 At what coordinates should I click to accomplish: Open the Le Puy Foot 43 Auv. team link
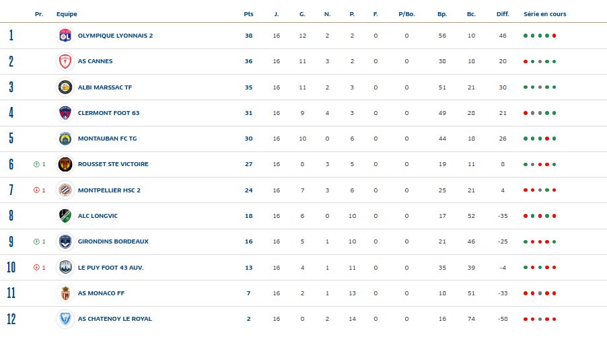click(x=110, y=268)
